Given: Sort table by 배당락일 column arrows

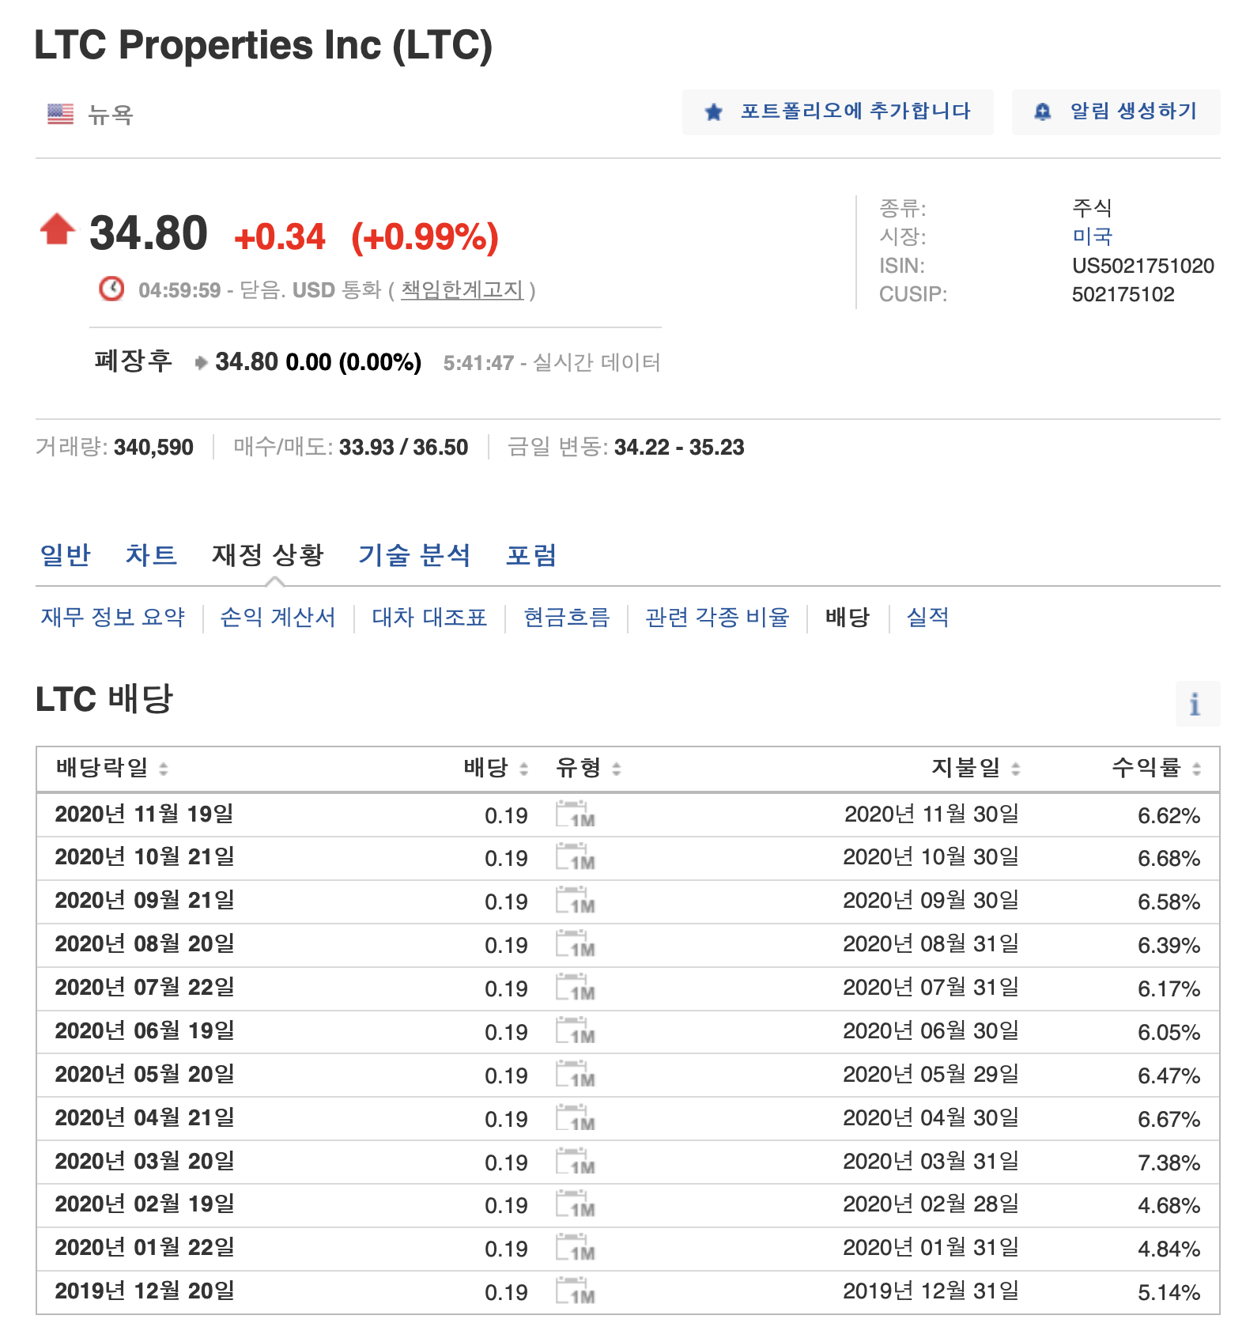Looking at the screenshot, I should click(x=164, y=769).
